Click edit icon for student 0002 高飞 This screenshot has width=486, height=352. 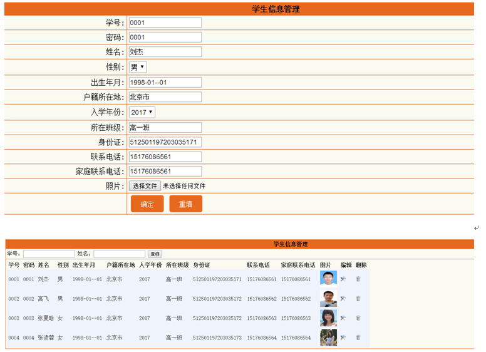(343, 299)
